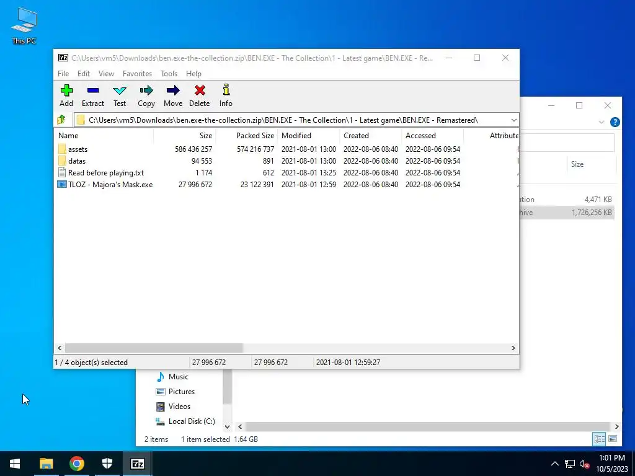The image size is (635, 476).
Task: Open the 7z window system menu icon
Action: pyautogui.click(x=63, y=58)
